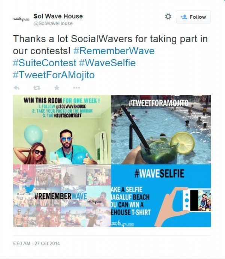Favorite the tweet with the star icon
This screenshot has width=225, height=259.
(57, 88)
